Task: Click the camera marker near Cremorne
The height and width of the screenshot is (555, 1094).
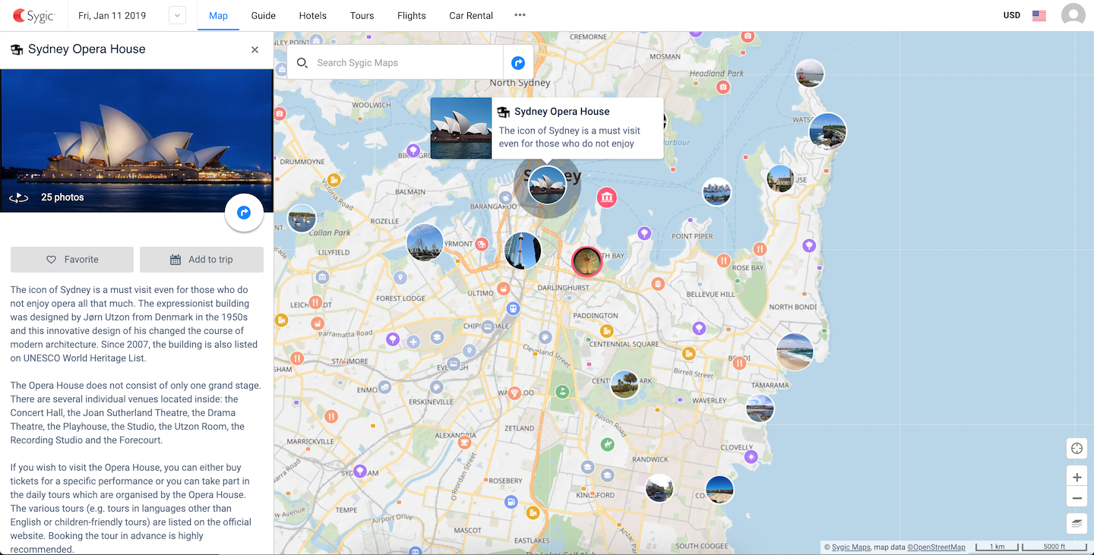Action: (748, 36)
